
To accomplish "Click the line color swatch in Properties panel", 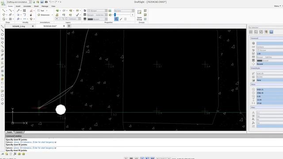I will coord(260,61).
